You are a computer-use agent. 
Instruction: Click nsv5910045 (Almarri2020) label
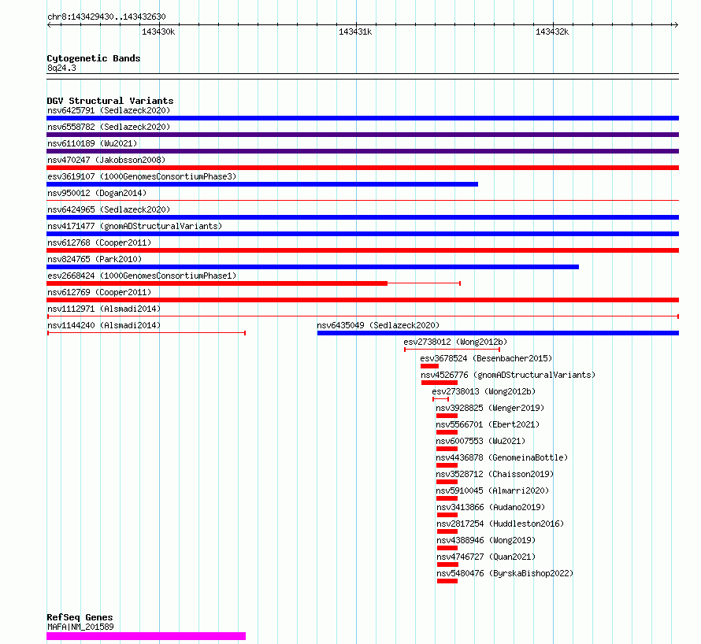tap(492, 490)
